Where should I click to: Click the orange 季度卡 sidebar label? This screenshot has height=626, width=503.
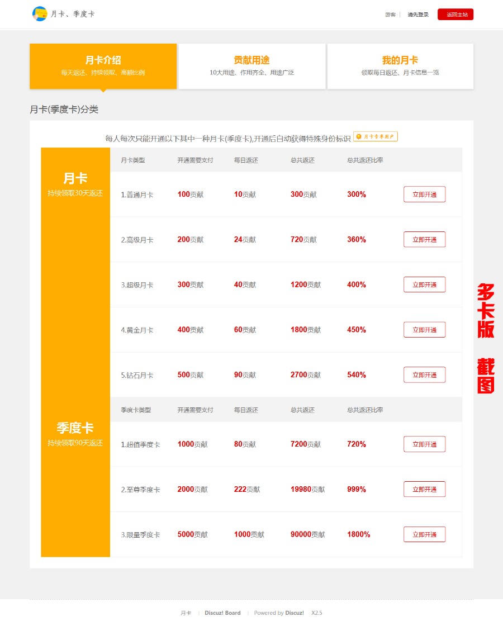(75, 428)
